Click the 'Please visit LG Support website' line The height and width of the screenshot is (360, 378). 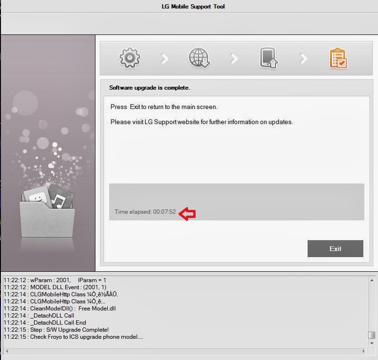point(202,122)
